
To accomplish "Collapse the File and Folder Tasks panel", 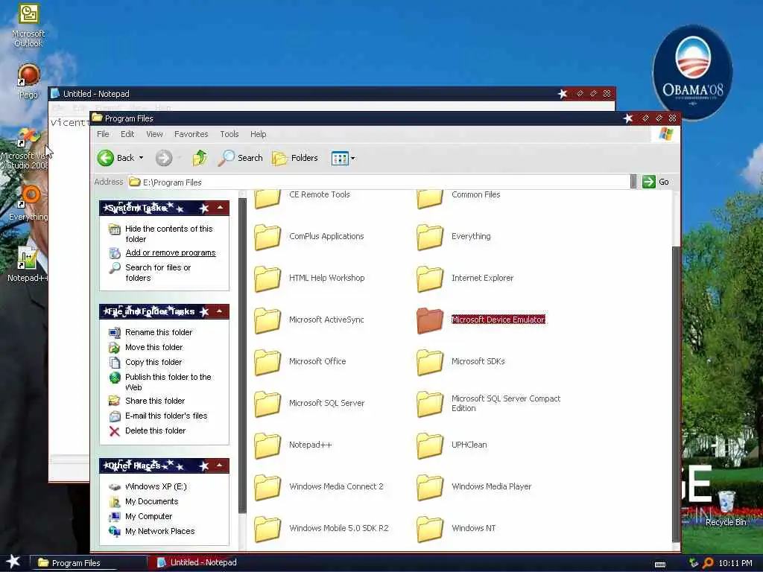I will click(221, 311).
